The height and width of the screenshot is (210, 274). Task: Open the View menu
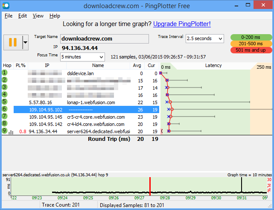pos(38,16)
